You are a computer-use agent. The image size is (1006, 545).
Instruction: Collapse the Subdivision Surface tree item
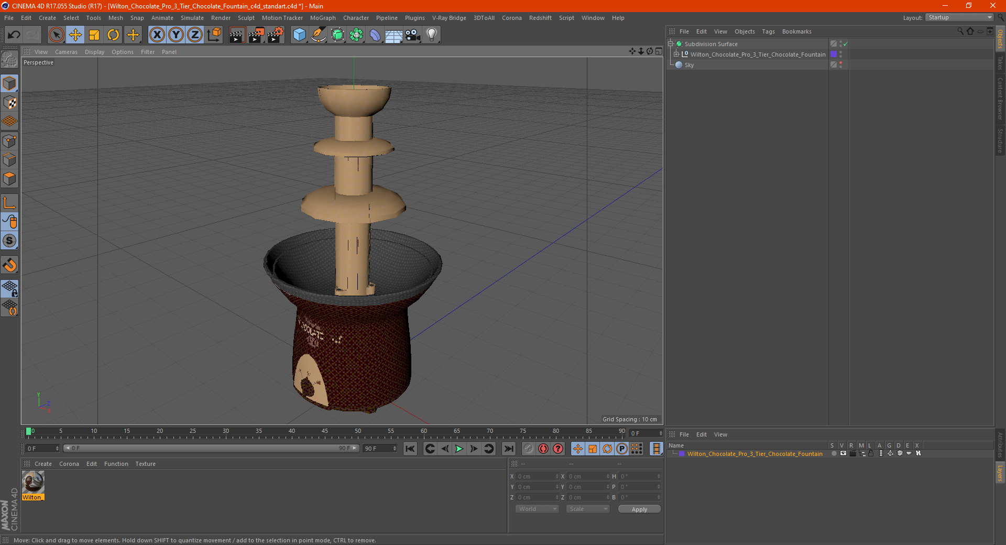coord(670,44)
